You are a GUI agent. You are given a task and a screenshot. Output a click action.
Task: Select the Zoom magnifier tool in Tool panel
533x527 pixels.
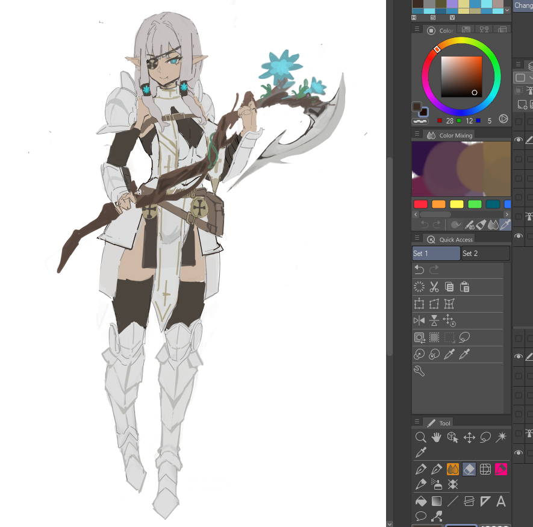pyautogui.click(x=420, y=437)
